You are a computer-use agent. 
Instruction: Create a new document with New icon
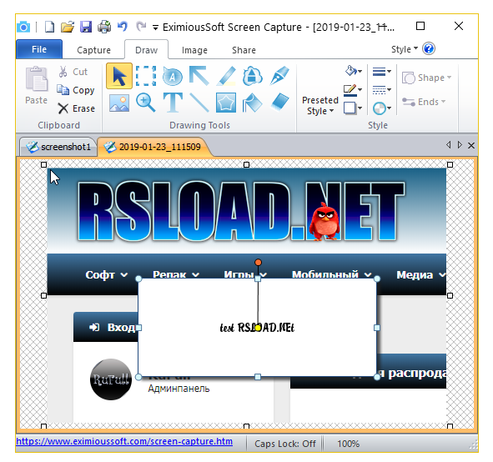pyautogui.click(x=49, y=27)
